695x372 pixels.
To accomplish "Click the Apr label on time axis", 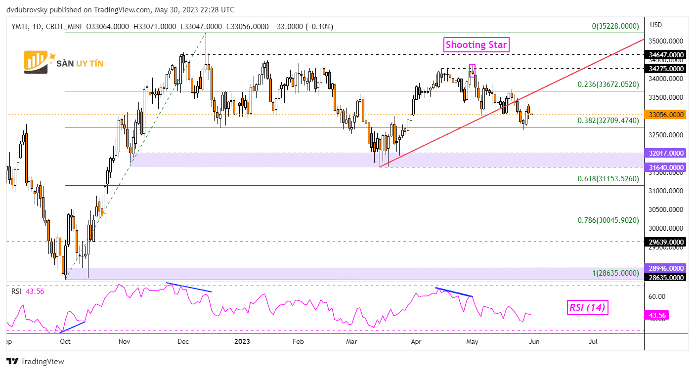I will point(417,341).
